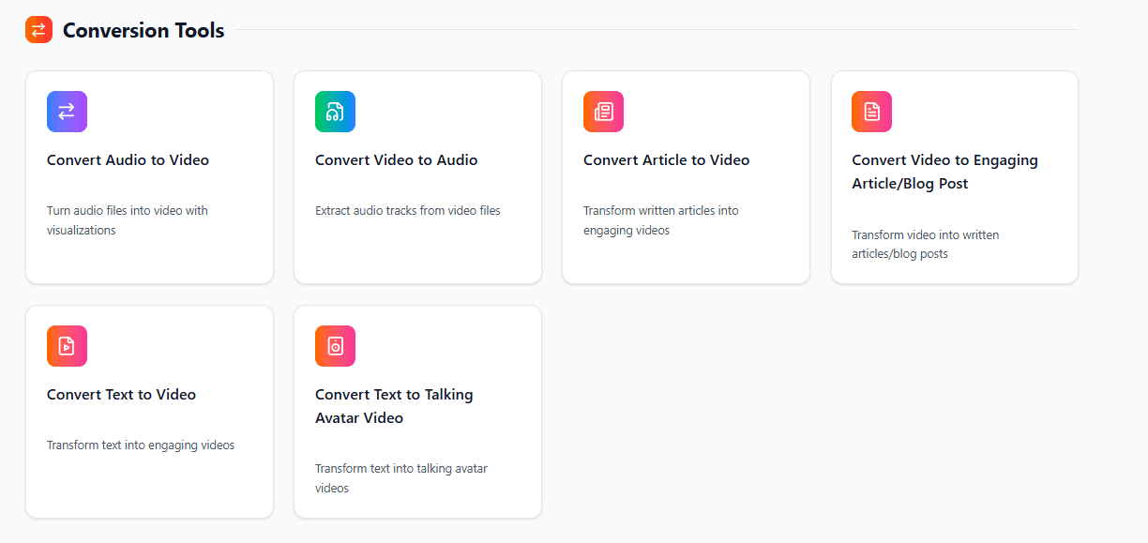Click 'Extract audio tracks from video files' text
Image resolution: width=1148 pixels, height=543 pixels.
pos(407,211)
